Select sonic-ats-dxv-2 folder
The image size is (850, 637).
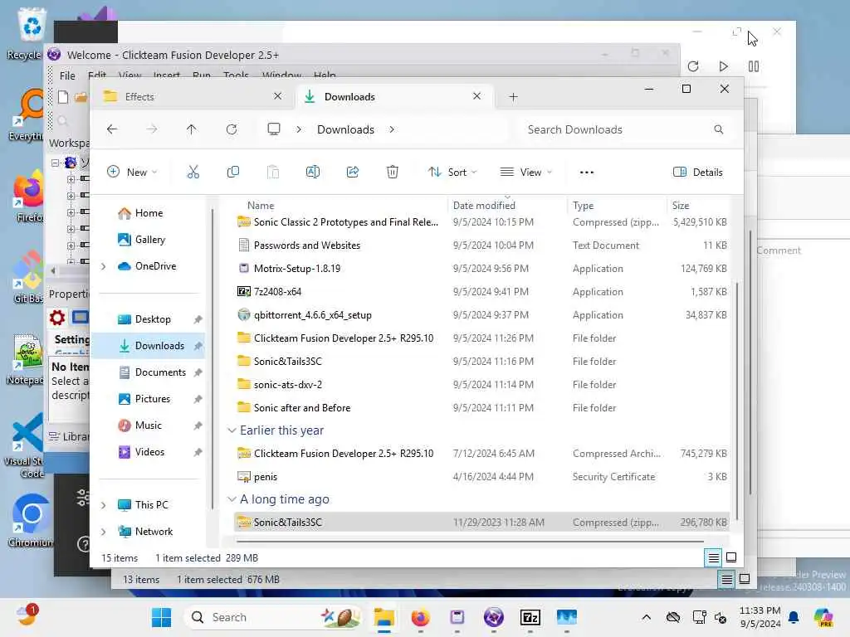481,385
